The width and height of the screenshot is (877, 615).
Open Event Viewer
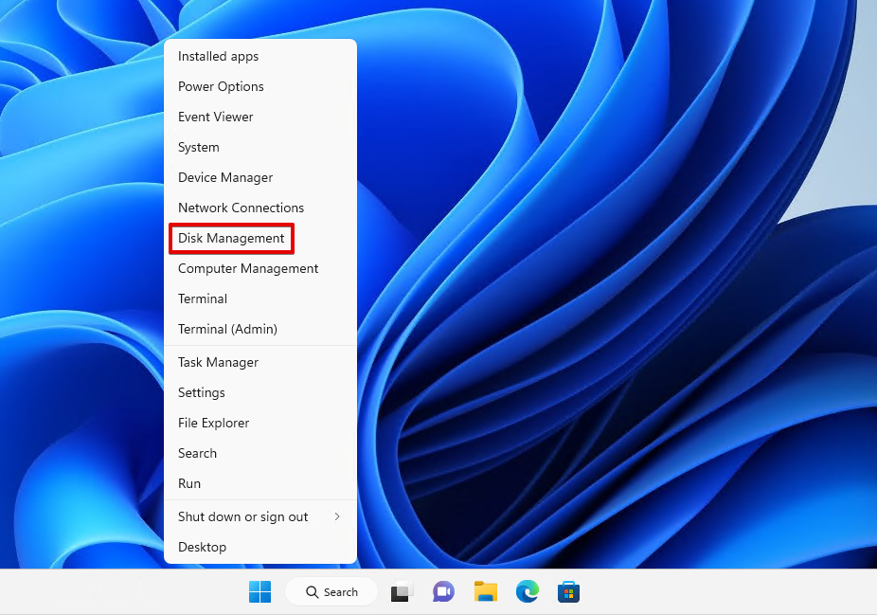216,117
